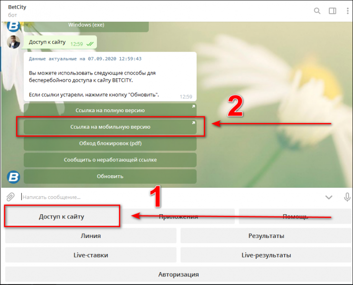Click BetCity bot avatar beside Обновить

13,177
